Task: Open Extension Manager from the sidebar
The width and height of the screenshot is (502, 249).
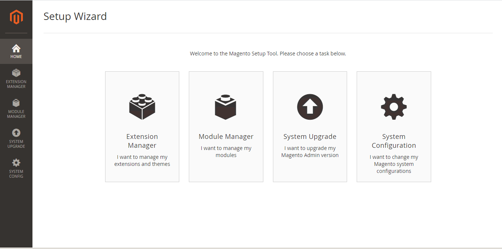Action: click(x=16, y=79)
